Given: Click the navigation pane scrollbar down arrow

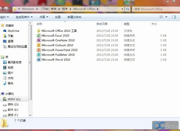Looking at the screenshot, I should [x=30, y=115].
